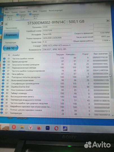Click the transfer mode SATA/600 field

pos(57,38)
